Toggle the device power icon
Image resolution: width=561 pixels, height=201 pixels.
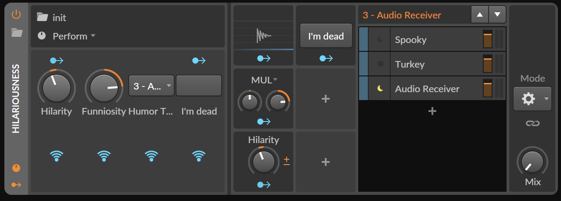click(x=16, y=14)
